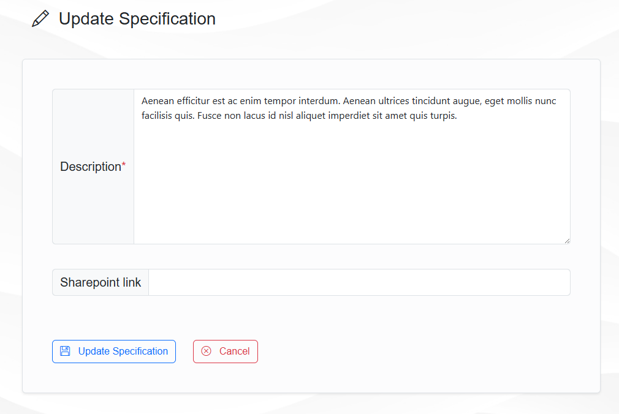Click the blank area below the description text
Screen dimensions: 619x414
[352, 184]
